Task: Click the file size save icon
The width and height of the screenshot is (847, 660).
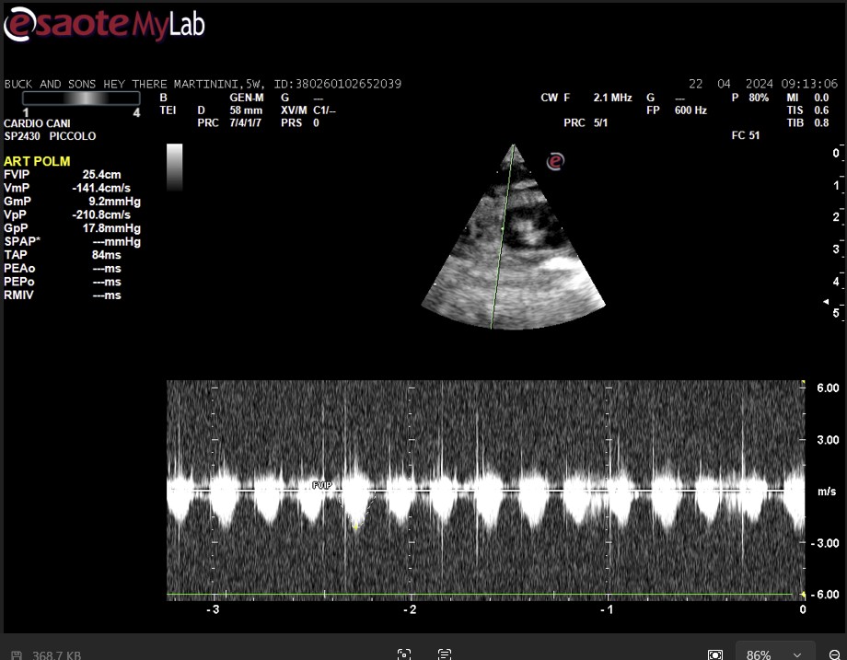Action: coord(17,655)
